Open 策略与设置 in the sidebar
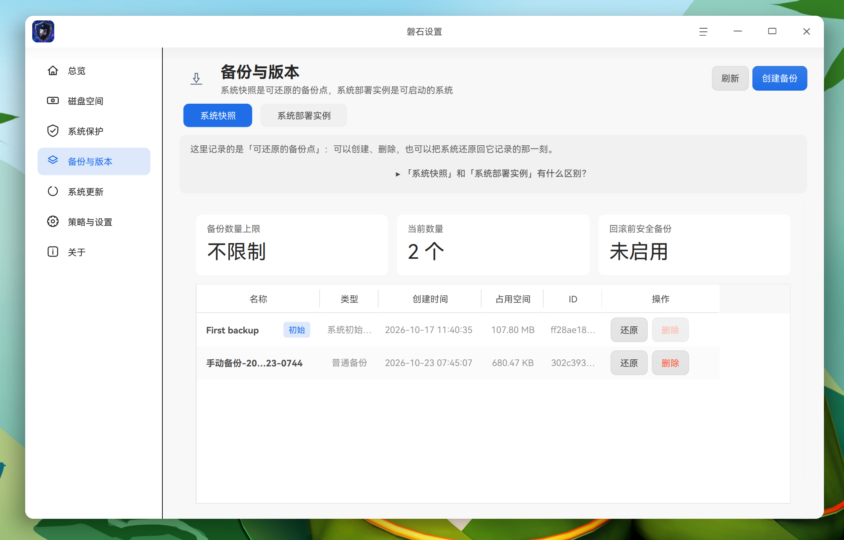Viewport: 844px width, 540px height. tap(94, 222)
